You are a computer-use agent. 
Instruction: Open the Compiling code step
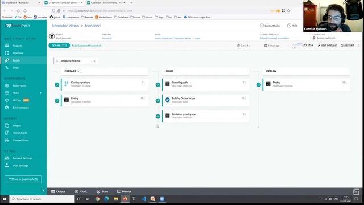click(206, 84)
